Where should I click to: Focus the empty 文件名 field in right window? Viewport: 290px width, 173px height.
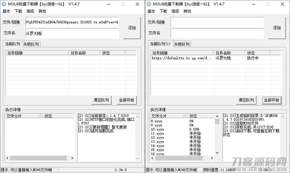pos(217,33)
